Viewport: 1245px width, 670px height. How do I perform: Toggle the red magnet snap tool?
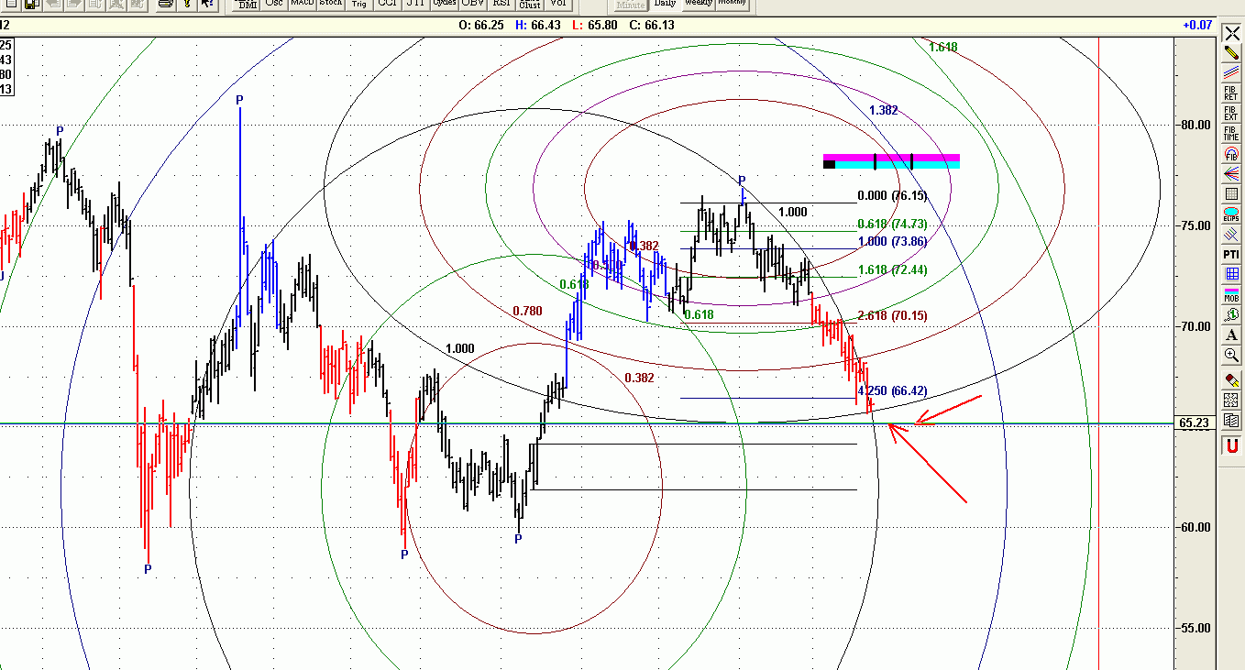pos(1230,445)
